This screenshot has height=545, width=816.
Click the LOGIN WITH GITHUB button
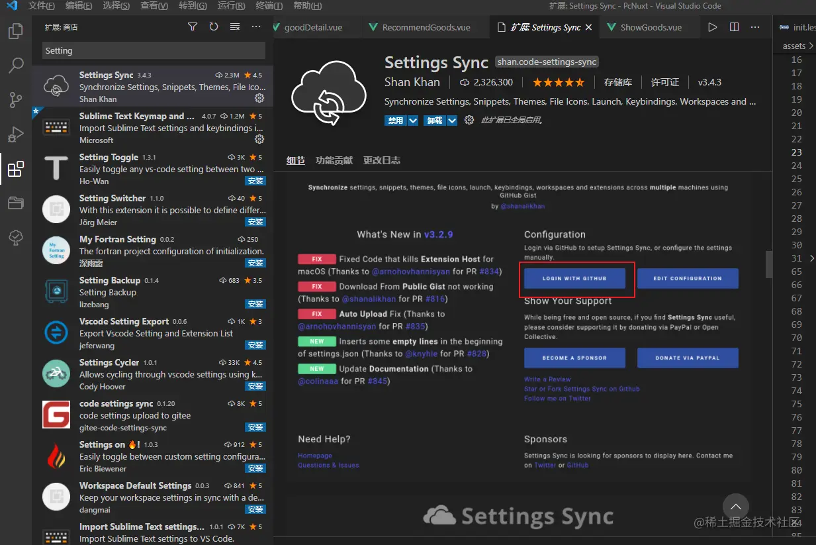click(x=574, y=279)
